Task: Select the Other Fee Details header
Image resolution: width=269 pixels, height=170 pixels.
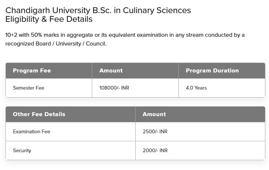Action: coord(39,114)
